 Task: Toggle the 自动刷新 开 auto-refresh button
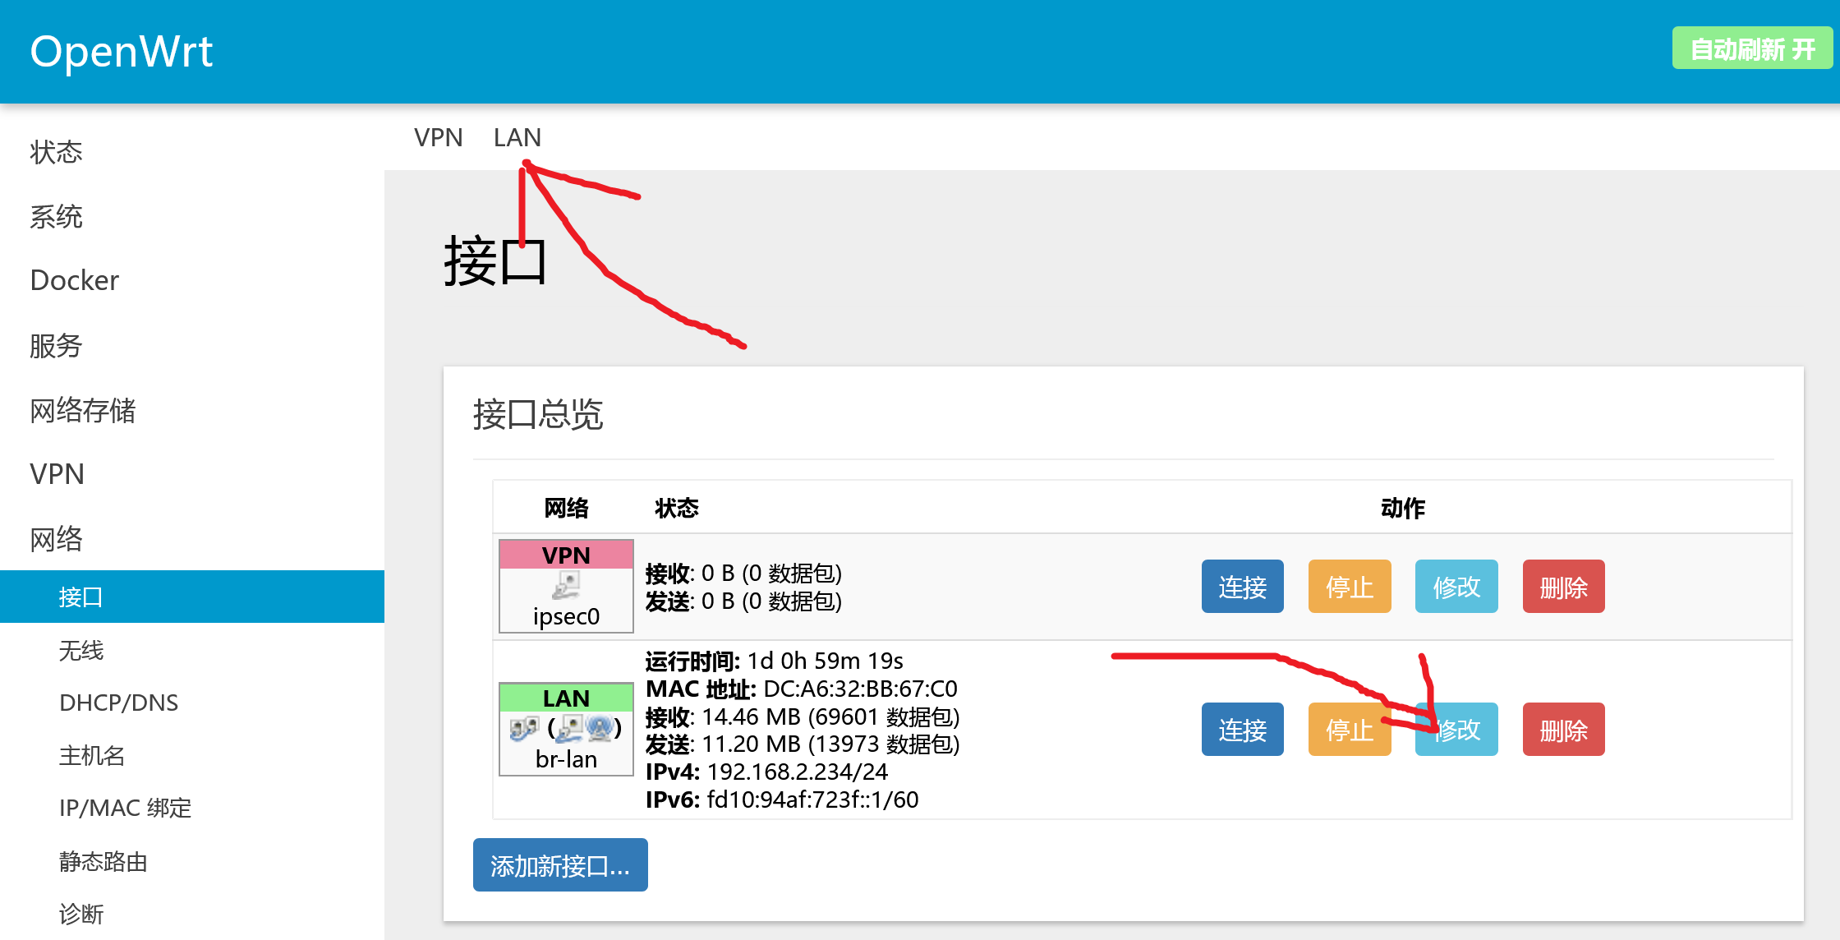point(1752,48)
